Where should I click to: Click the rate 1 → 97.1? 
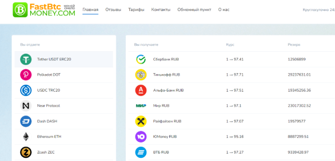234,106
